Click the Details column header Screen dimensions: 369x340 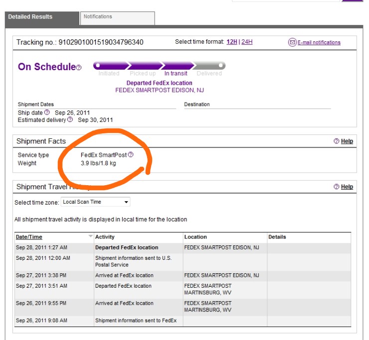[277, 237]
